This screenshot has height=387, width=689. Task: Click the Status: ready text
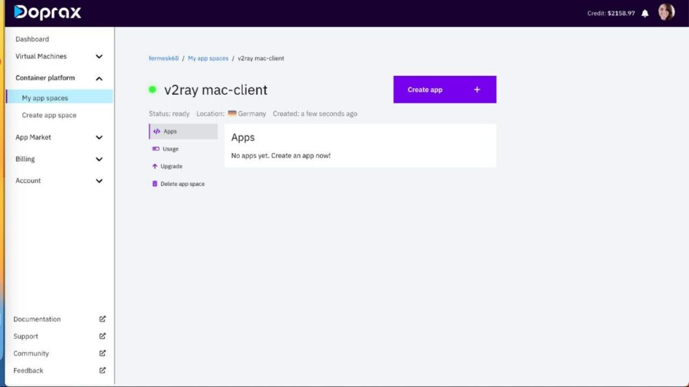[169, 114]
